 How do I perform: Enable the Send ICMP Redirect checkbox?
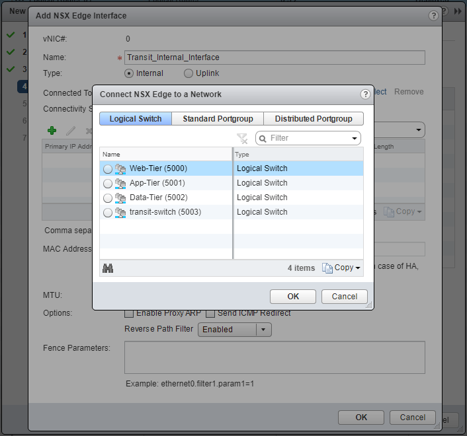click(x=211, y=313)
